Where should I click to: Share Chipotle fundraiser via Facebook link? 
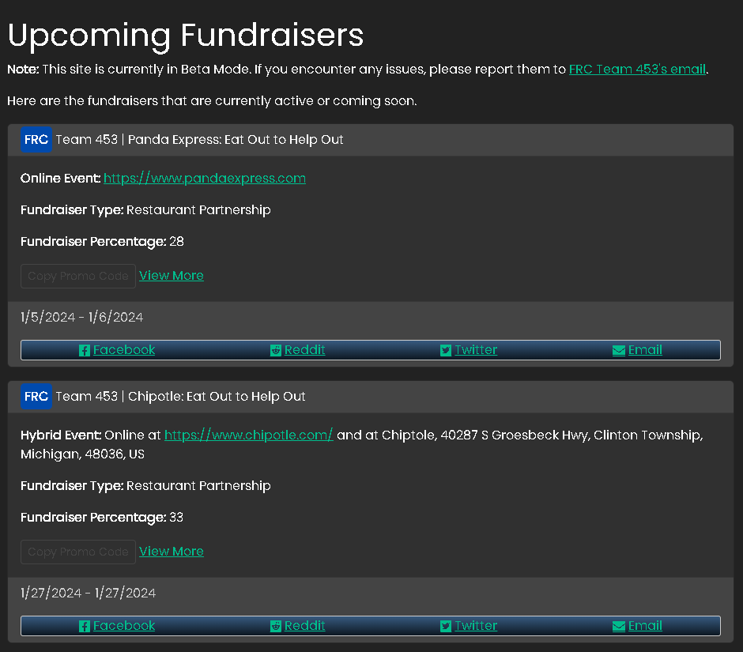point(124,625)
